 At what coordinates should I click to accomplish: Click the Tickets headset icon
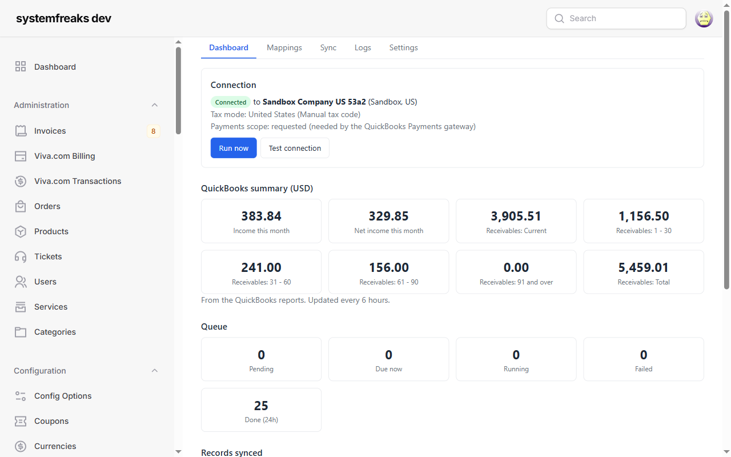[x=21, y=256]
